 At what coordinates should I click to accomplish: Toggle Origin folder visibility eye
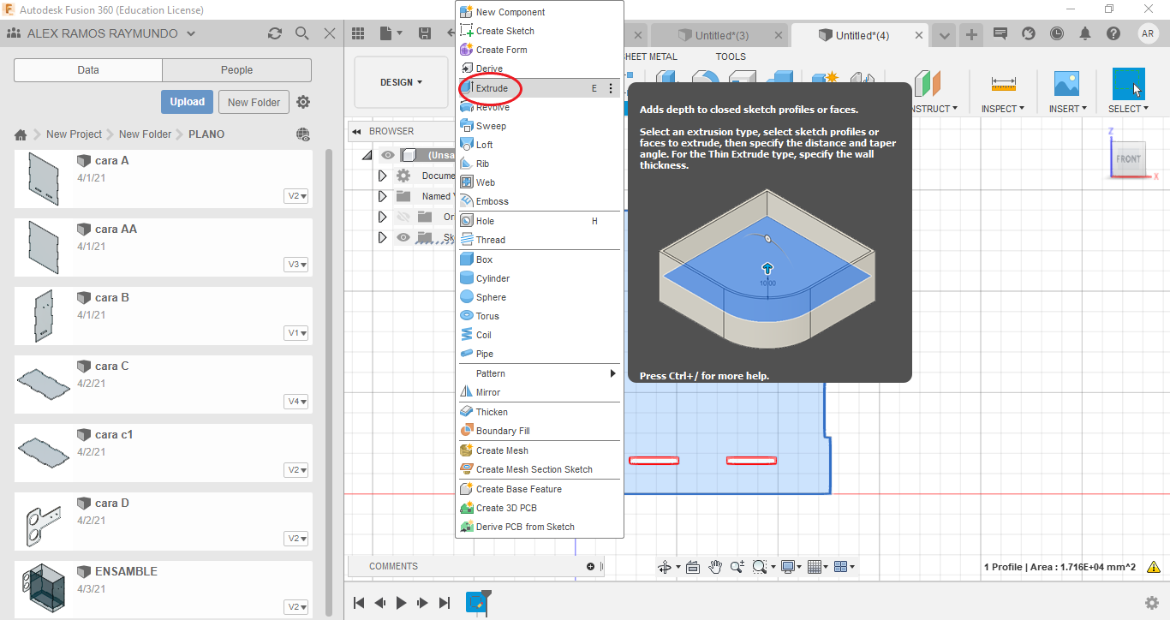(x=405, y=217)
